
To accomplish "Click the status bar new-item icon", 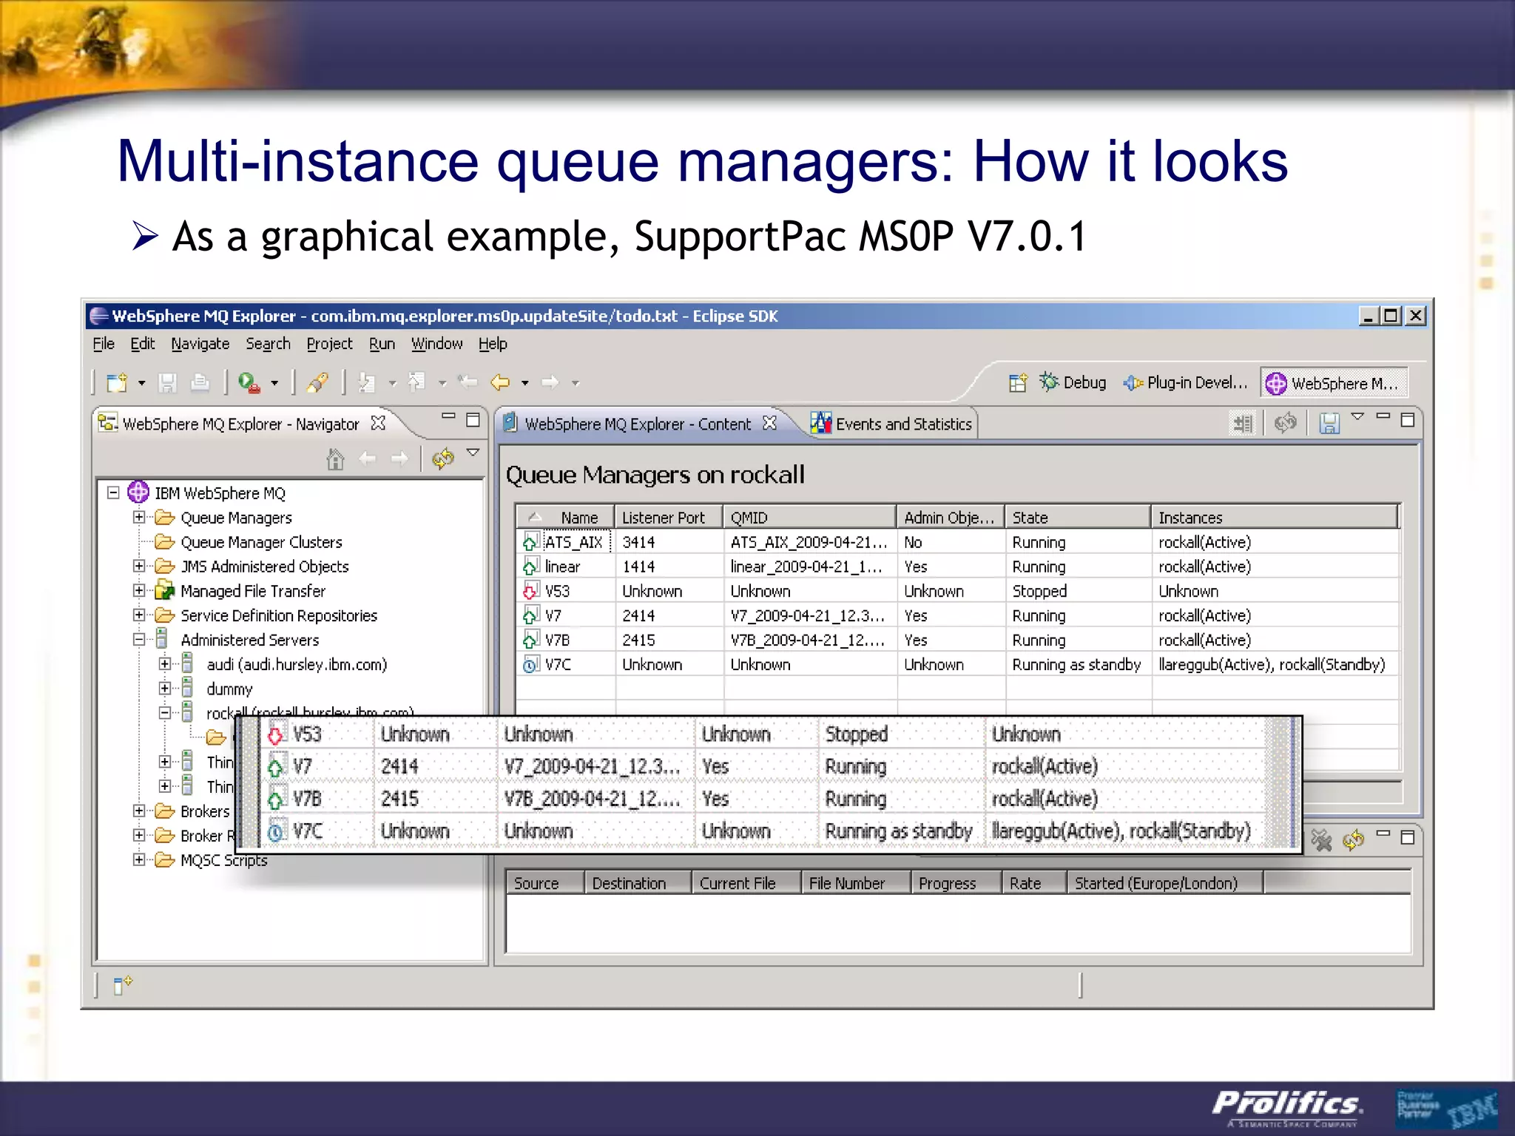I will pyautogui.click(x=122, y=985).
